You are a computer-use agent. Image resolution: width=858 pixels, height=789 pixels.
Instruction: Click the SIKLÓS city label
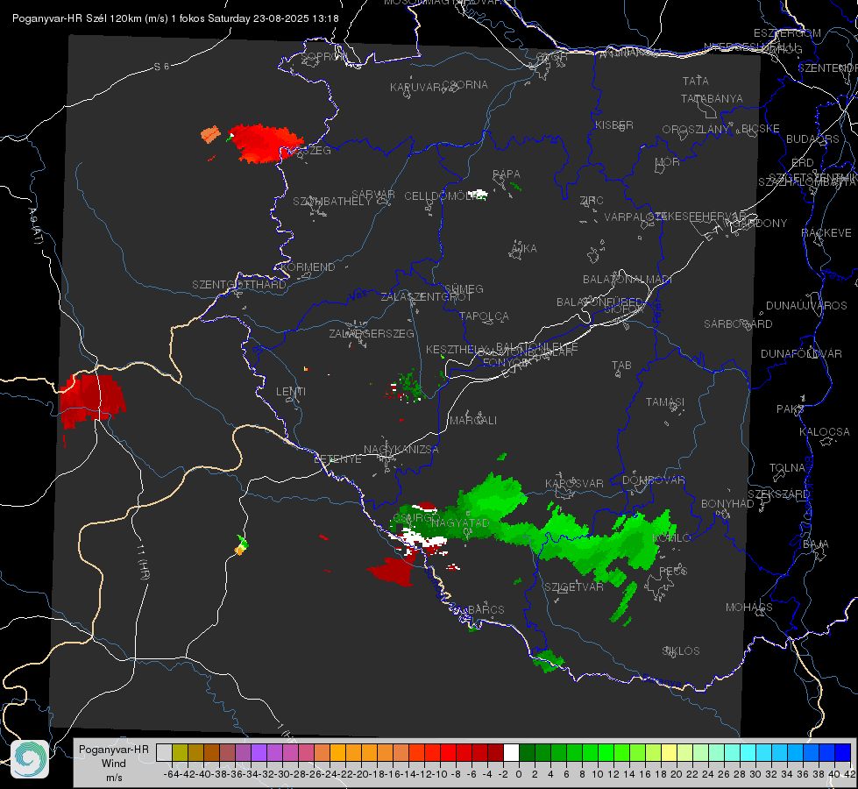681,651
